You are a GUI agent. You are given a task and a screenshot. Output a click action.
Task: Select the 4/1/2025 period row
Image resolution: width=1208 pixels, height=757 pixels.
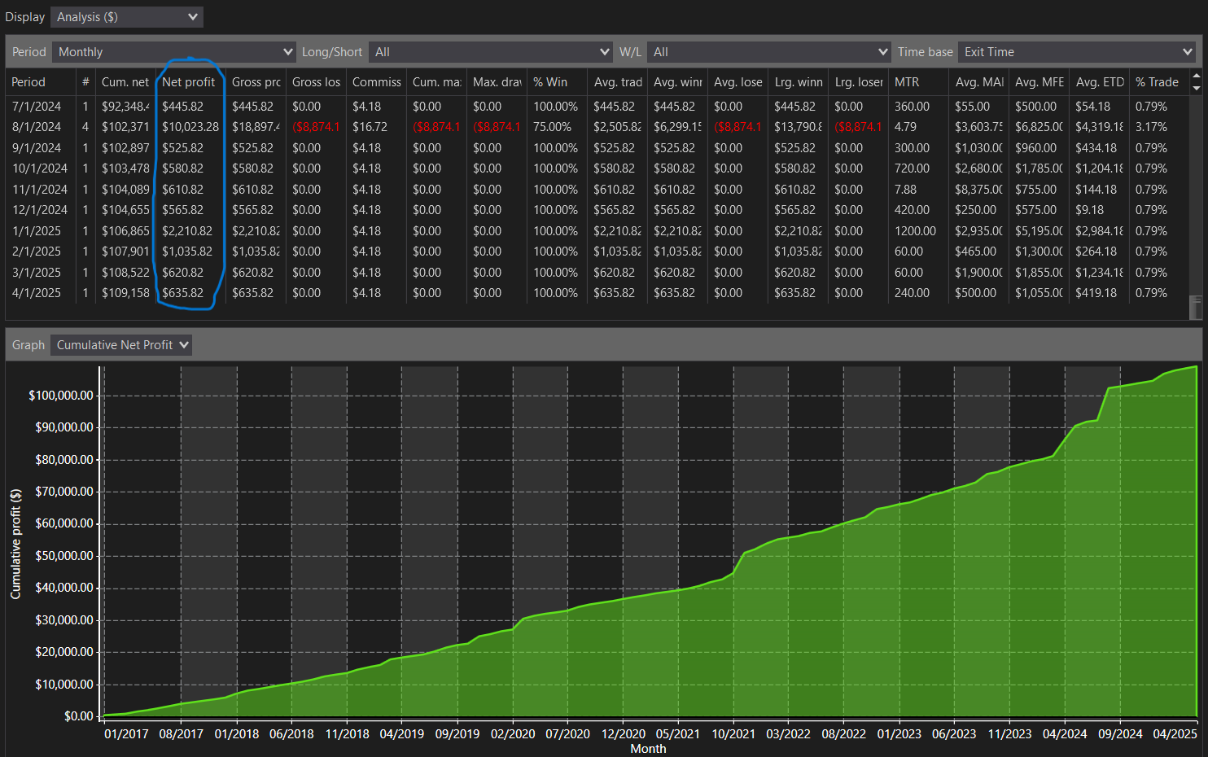click(x=597, y=293)
